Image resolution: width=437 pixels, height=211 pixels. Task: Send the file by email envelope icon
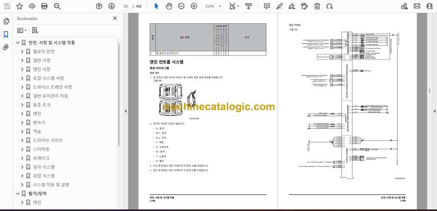click(417, 6)
